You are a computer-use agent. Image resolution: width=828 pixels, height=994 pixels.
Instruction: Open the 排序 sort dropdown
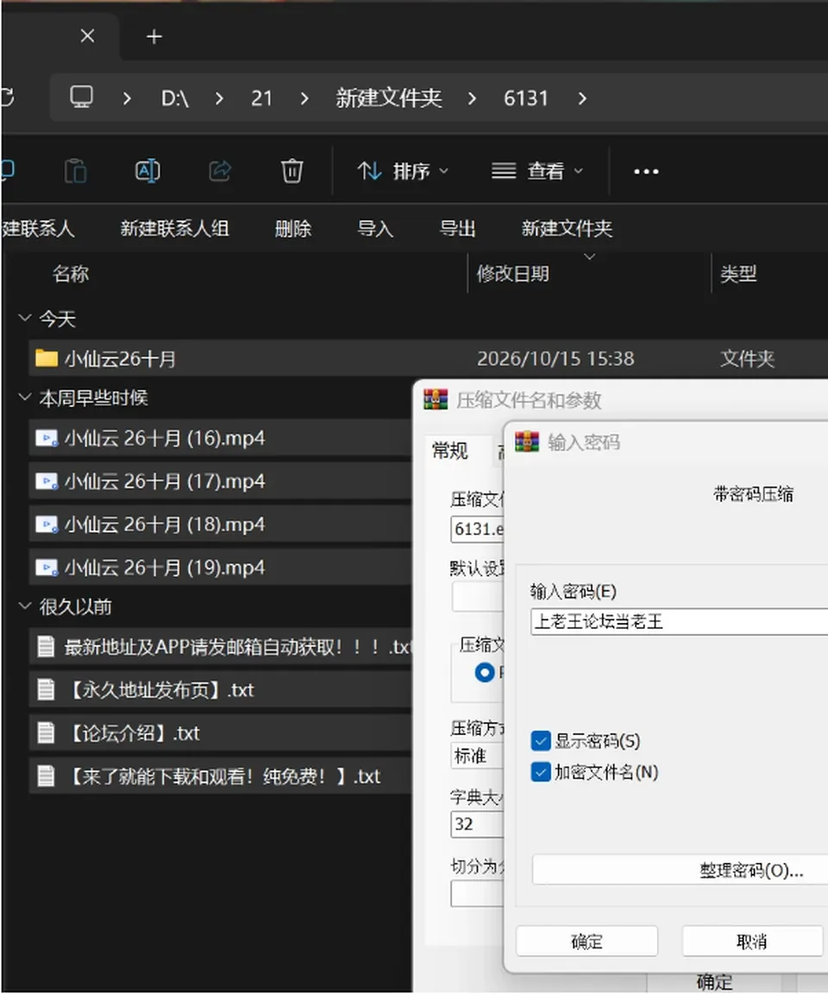coord(403,171)
